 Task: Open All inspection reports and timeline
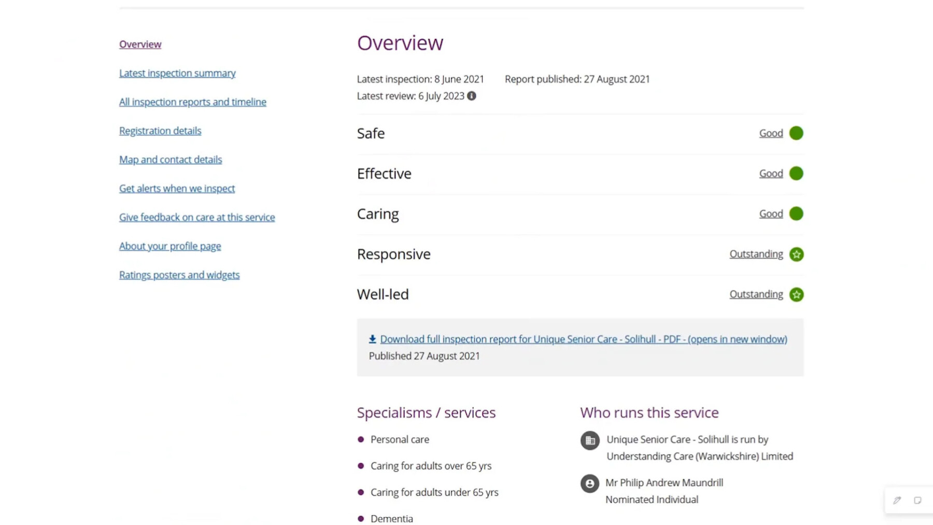tap(193, 102)
